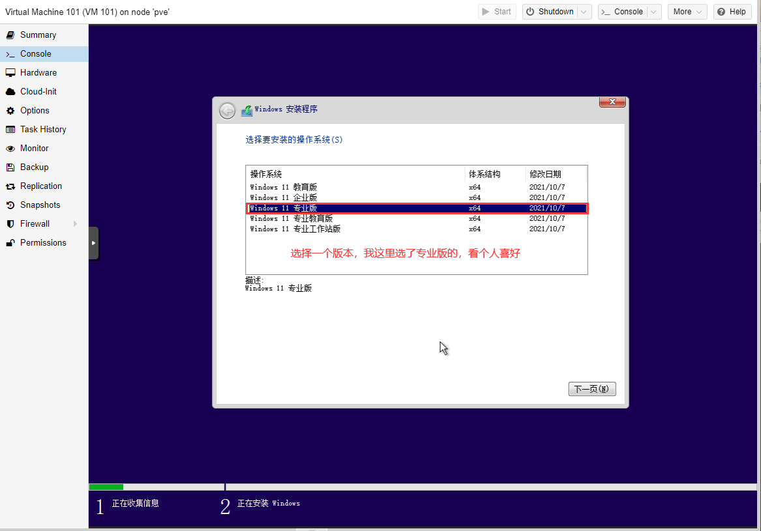Open the Hardware section
Image resolution: width=761 pixels, height=531 pixels.
[x=44, y=73]
